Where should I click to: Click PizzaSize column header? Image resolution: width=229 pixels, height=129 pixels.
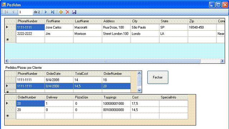(87, 97)
